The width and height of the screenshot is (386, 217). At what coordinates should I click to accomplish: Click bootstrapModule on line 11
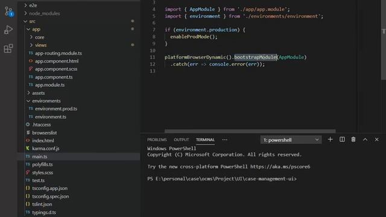[255, 57]
